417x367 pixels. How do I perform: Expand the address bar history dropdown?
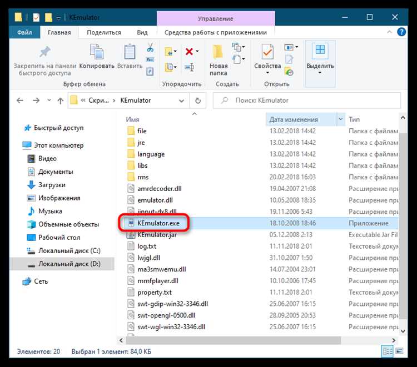[181, 100]
